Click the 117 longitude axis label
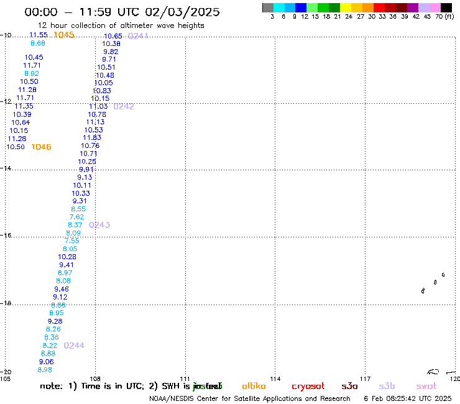 [x=366, y=379]
